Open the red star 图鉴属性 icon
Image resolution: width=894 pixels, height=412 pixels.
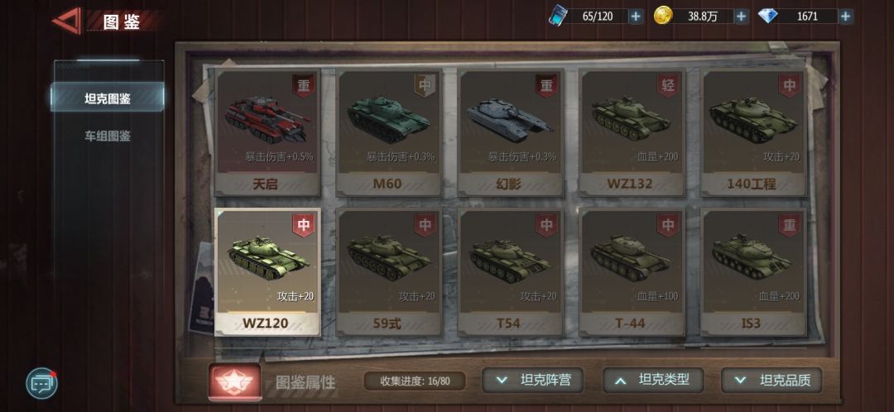235,381
